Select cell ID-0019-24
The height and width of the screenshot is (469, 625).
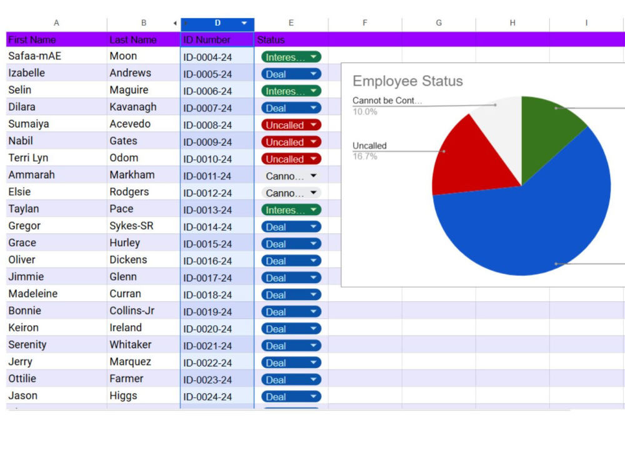coord(217,312)
